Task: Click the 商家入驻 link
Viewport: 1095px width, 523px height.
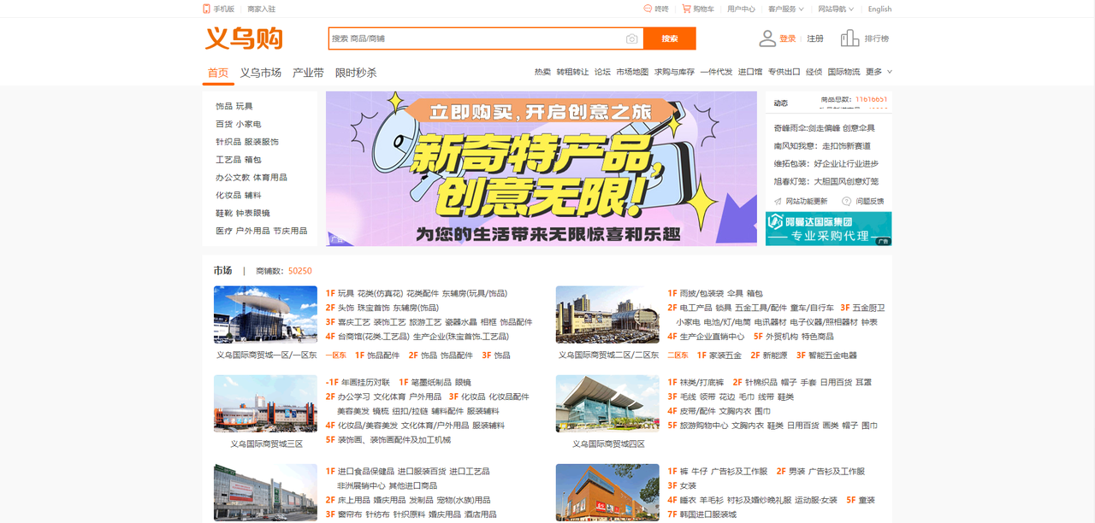Action: tap(262, 9)
